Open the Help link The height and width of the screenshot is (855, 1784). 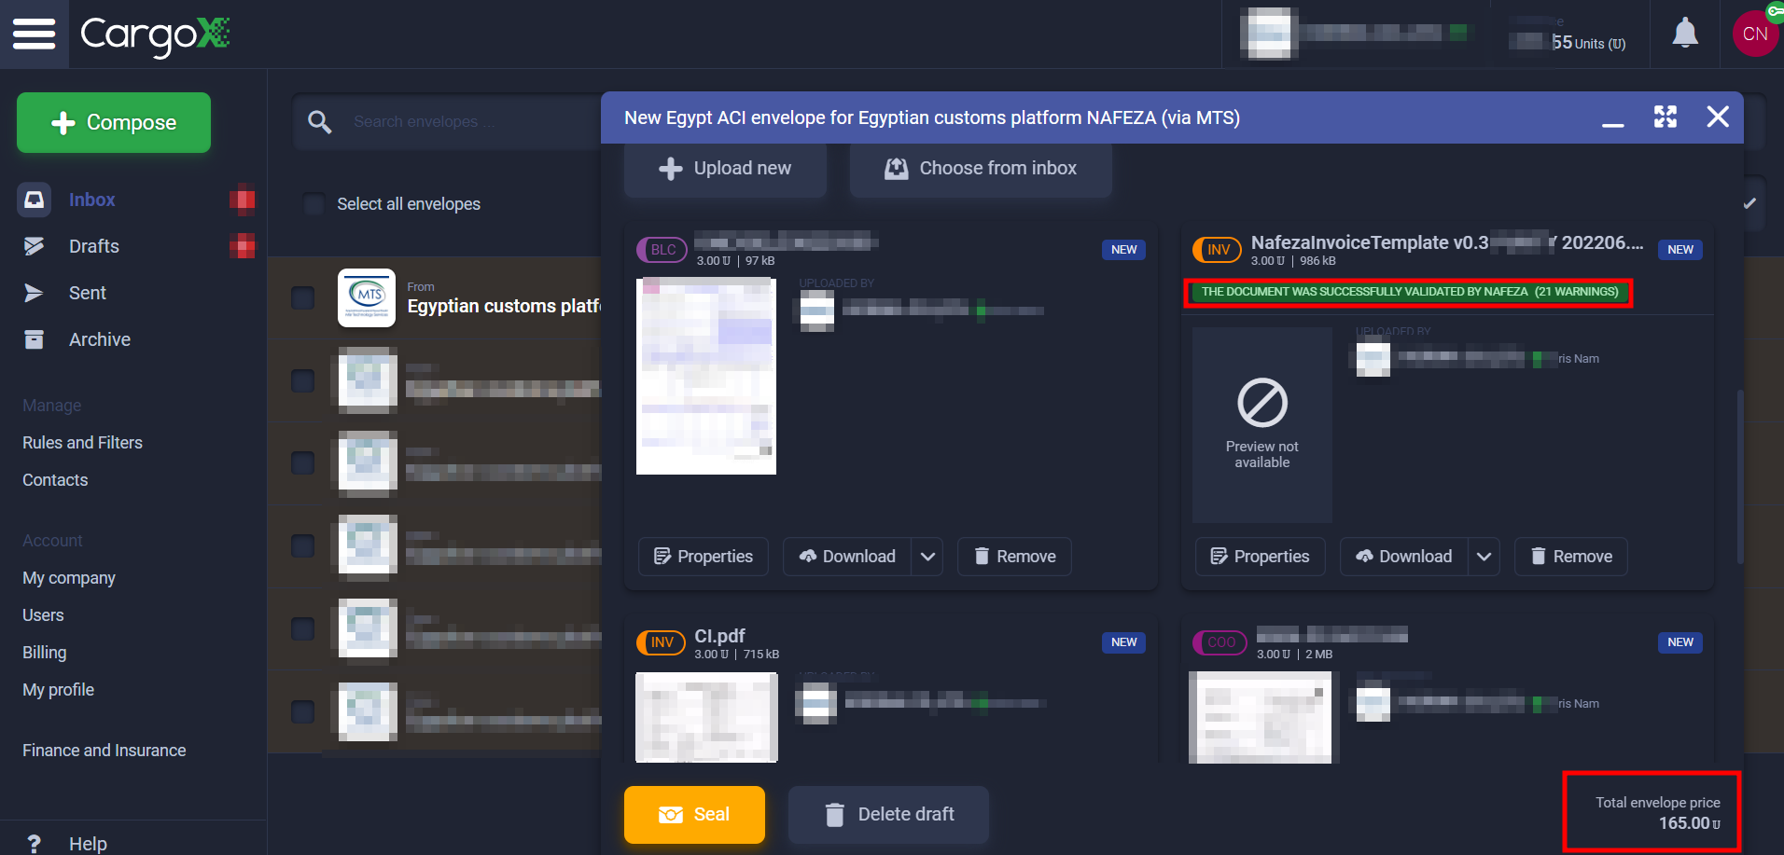(x=88, y=843)
